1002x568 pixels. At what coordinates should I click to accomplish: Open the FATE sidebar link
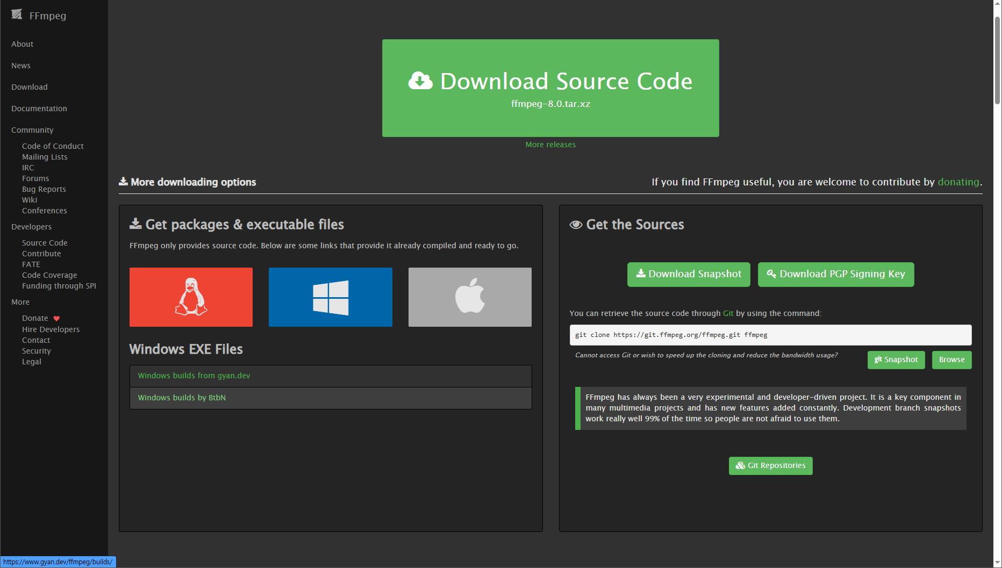(31, 264)
